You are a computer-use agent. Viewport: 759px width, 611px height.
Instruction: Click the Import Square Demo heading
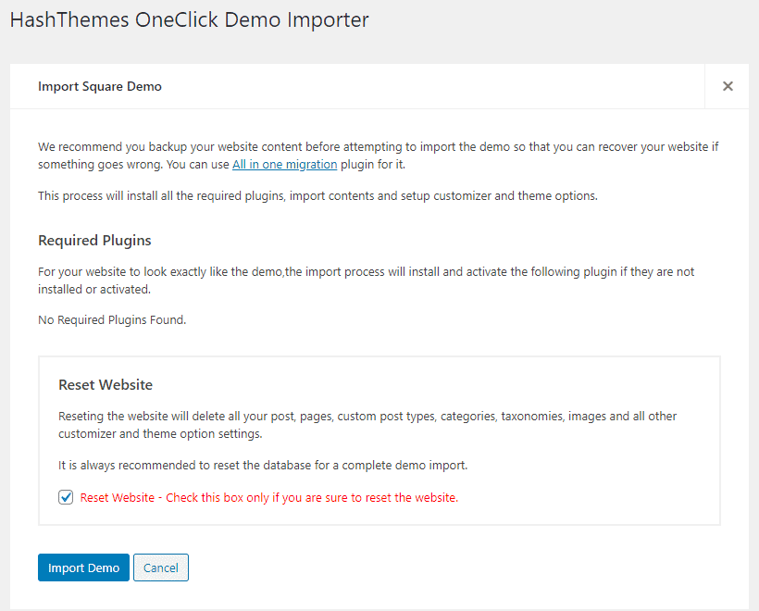pos(100,87)
